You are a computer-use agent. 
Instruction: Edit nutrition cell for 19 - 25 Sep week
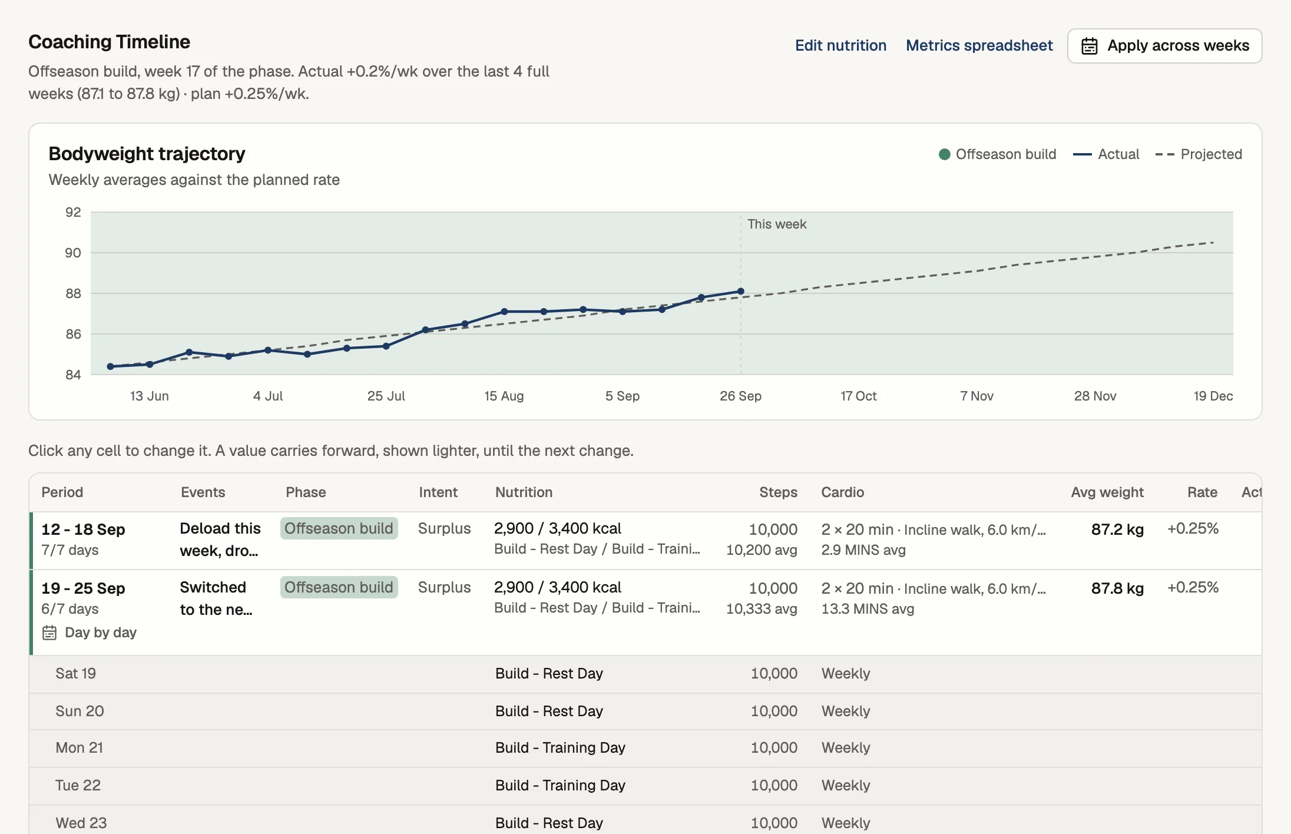pyautogui.click(x=597, y=598)
